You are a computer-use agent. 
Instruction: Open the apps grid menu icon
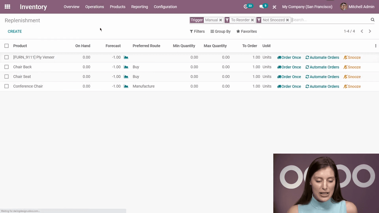[x=7, y=7]
